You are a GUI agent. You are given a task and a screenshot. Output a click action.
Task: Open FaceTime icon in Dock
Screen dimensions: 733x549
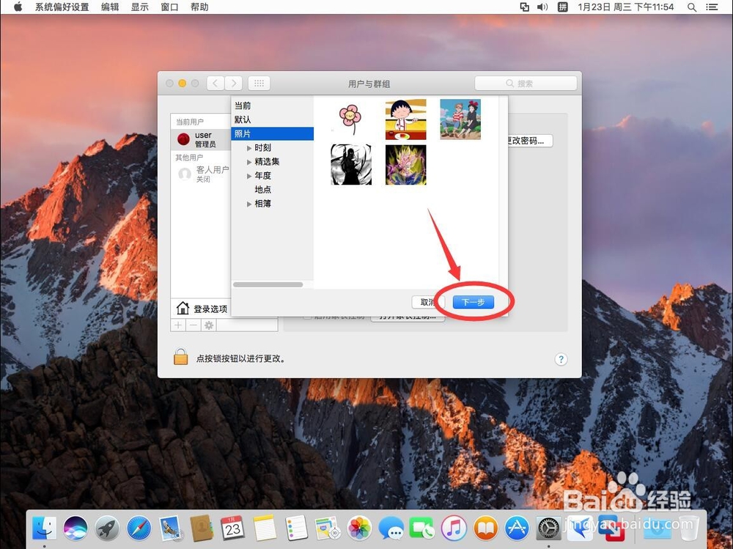click(x=422, y=528)
